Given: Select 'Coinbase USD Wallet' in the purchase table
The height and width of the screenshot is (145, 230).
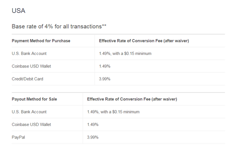Looking at the screenshot, I should point(31,66).
